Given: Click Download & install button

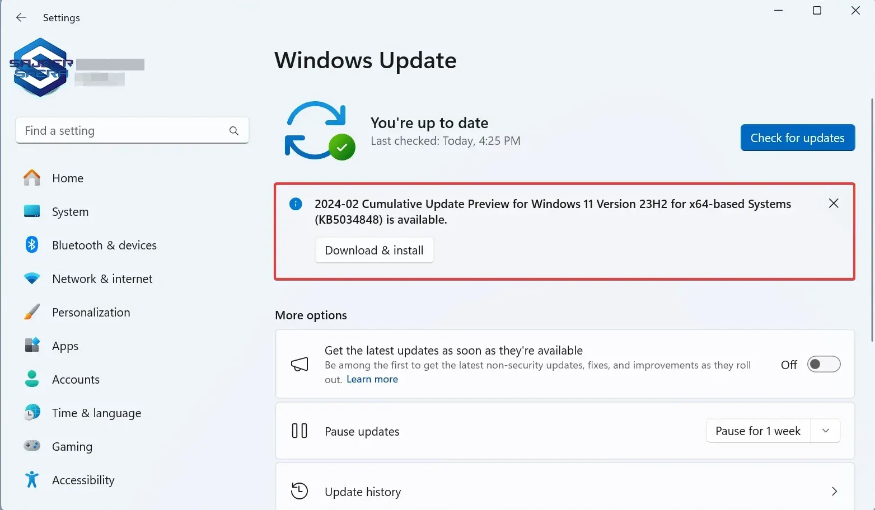Looking at the screenshot, I should (x=374, y=251).
